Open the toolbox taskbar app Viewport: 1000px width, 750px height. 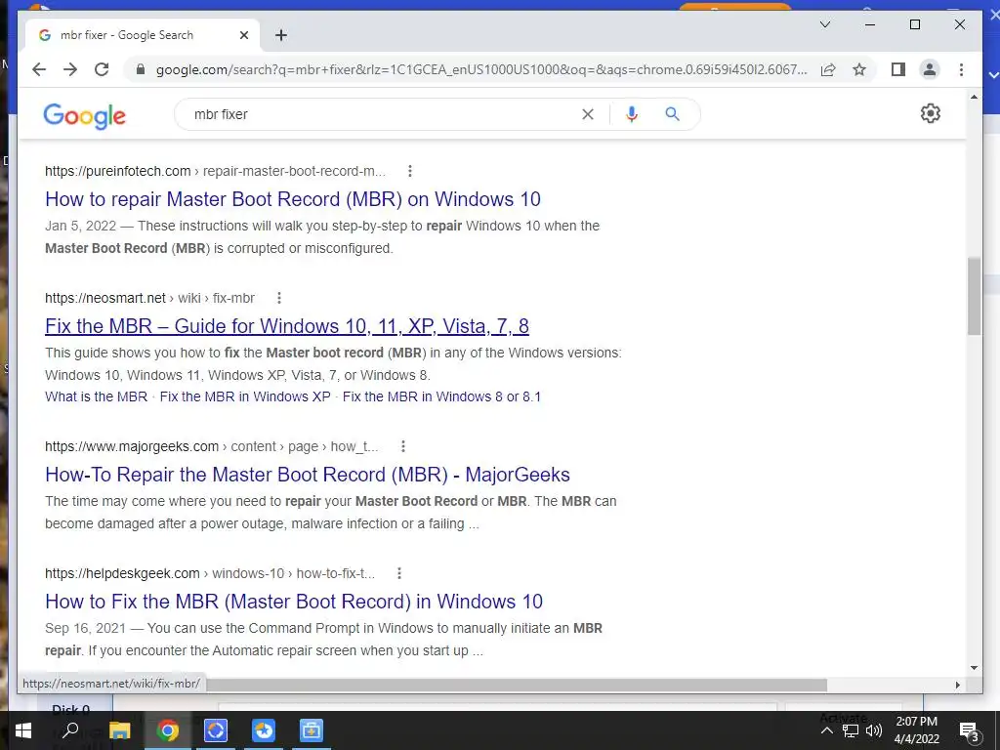pyautogui.click(x=311, y=730)
